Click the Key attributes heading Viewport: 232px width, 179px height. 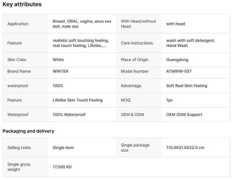(x=22, y=4)
